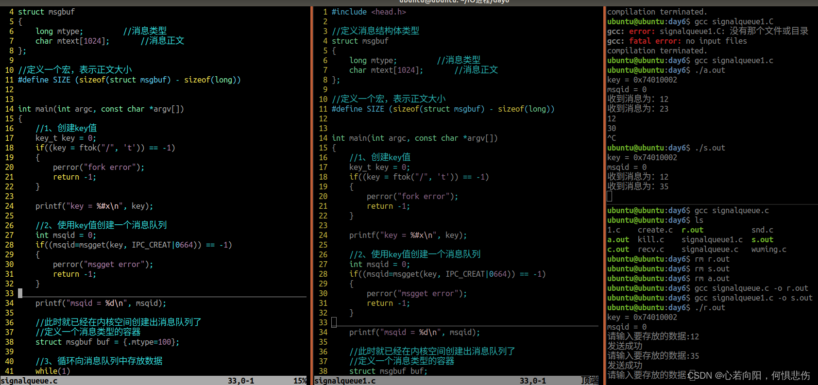Click the './a.out' command in upper terminal
This screenshot has height=385, width=818.
[x=710, y=70]
